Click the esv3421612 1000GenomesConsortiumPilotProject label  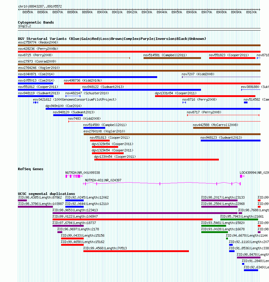click(x=75, y=99)
